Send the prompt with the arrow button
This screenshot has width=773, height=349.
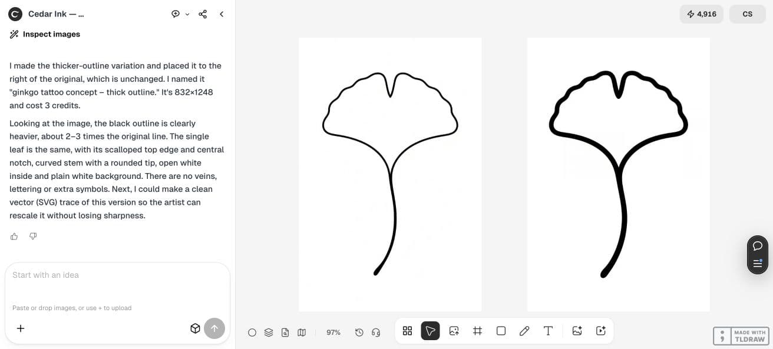coord(214,328)
